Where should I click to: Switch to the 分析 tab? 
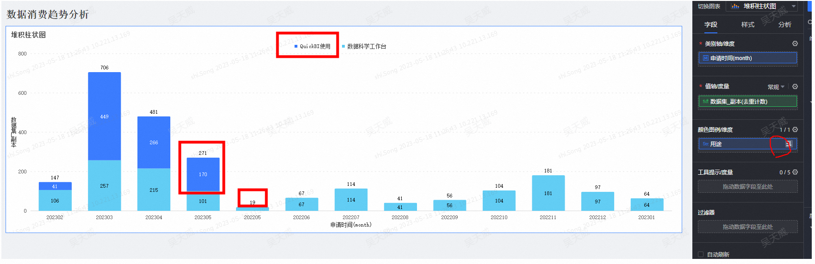(784, 25)
